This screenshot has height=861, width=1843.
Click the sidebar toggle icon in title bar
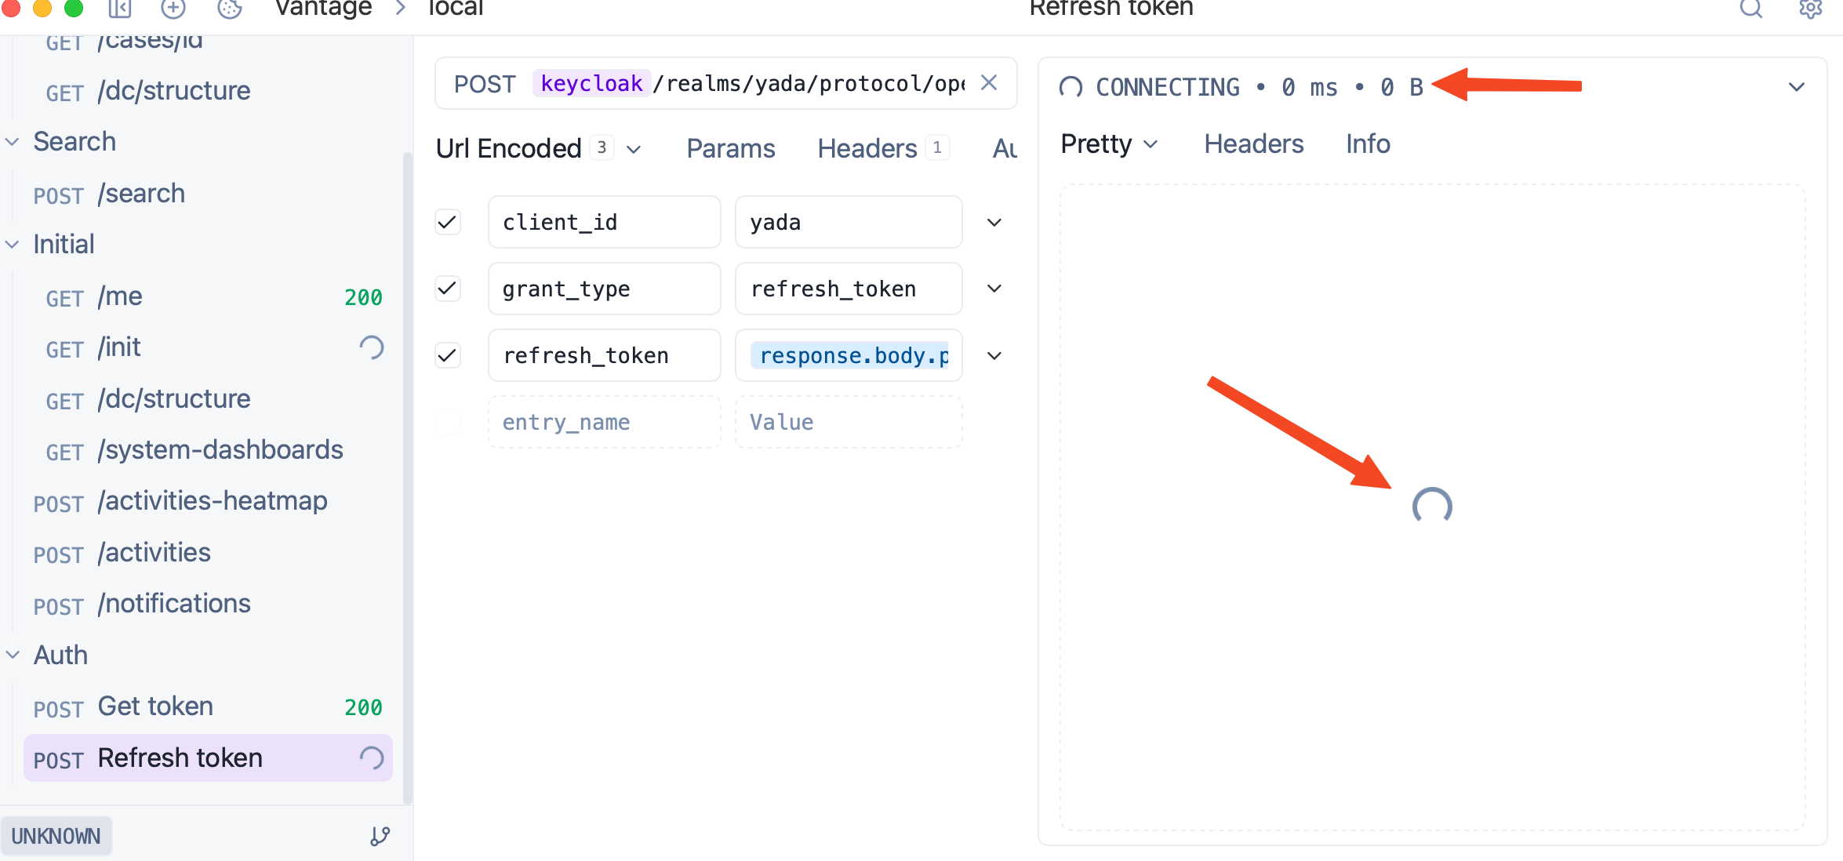119,9
